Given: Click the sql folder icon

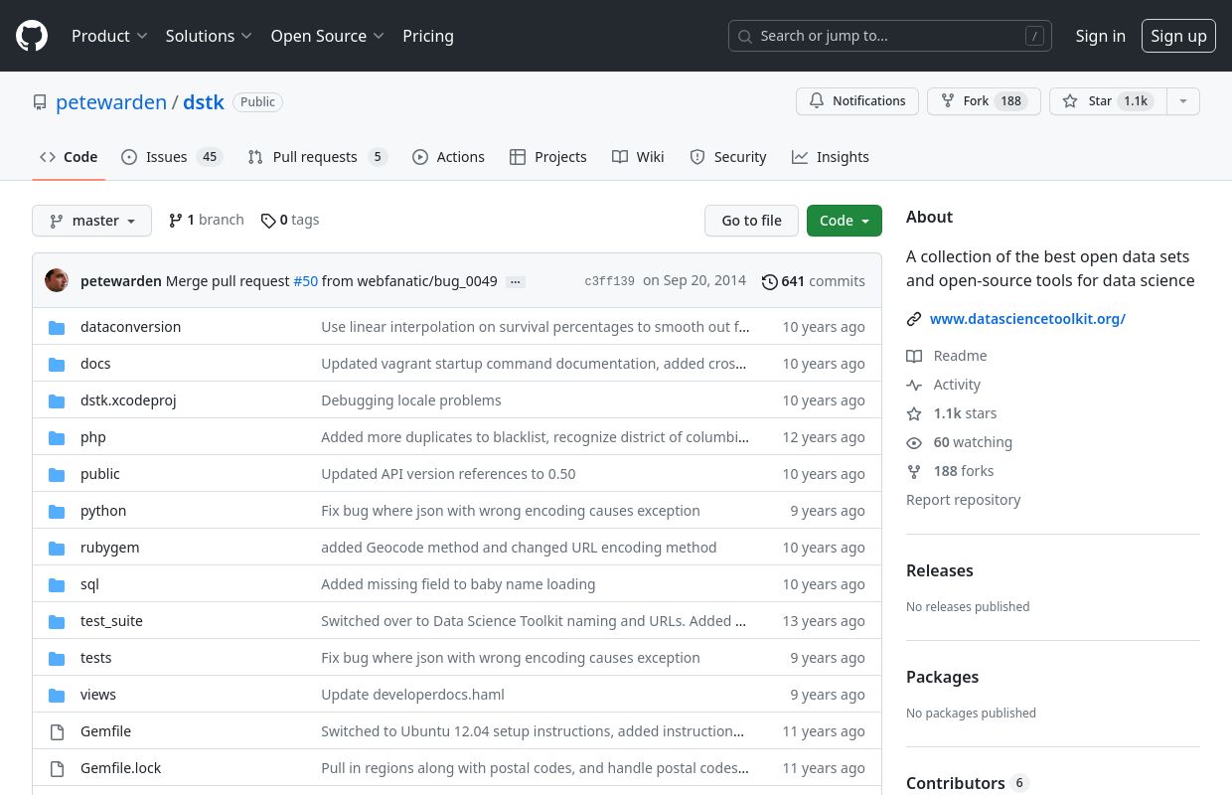Looking at the screenshot, I should click(57, 584).
